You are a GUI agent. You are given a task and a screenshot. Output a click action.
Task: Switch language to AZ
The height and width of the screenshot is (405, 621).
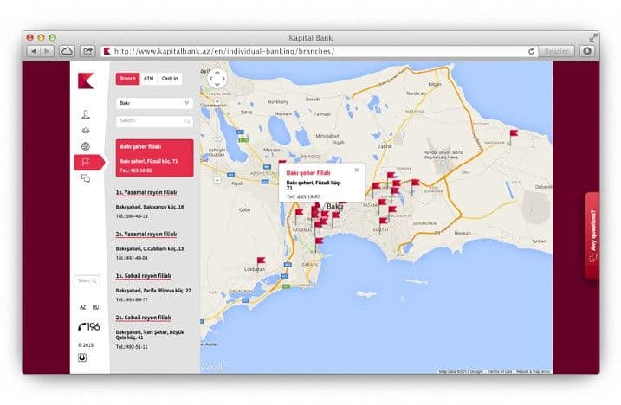tap(83, 307)
